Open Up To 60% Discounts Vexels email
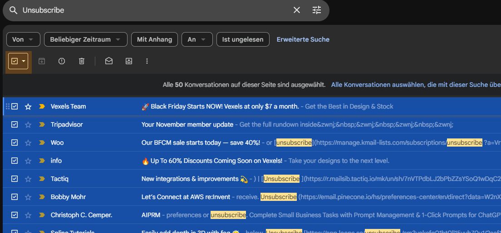 coord(212,161)
